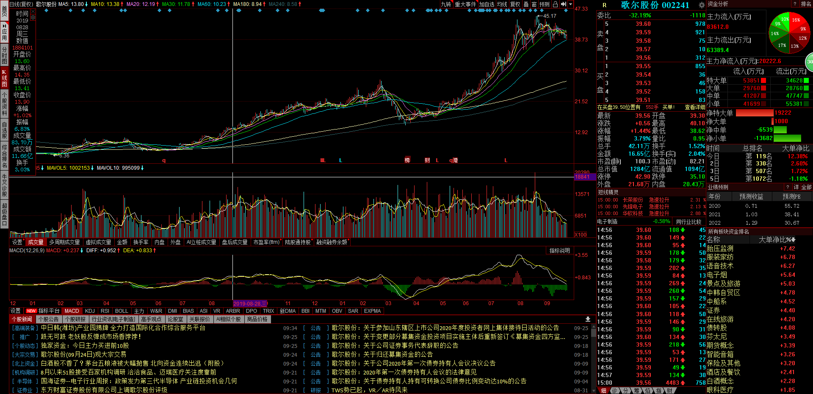Open 论股堂 tab
813x394 pixels.
(x=175, y=319)
